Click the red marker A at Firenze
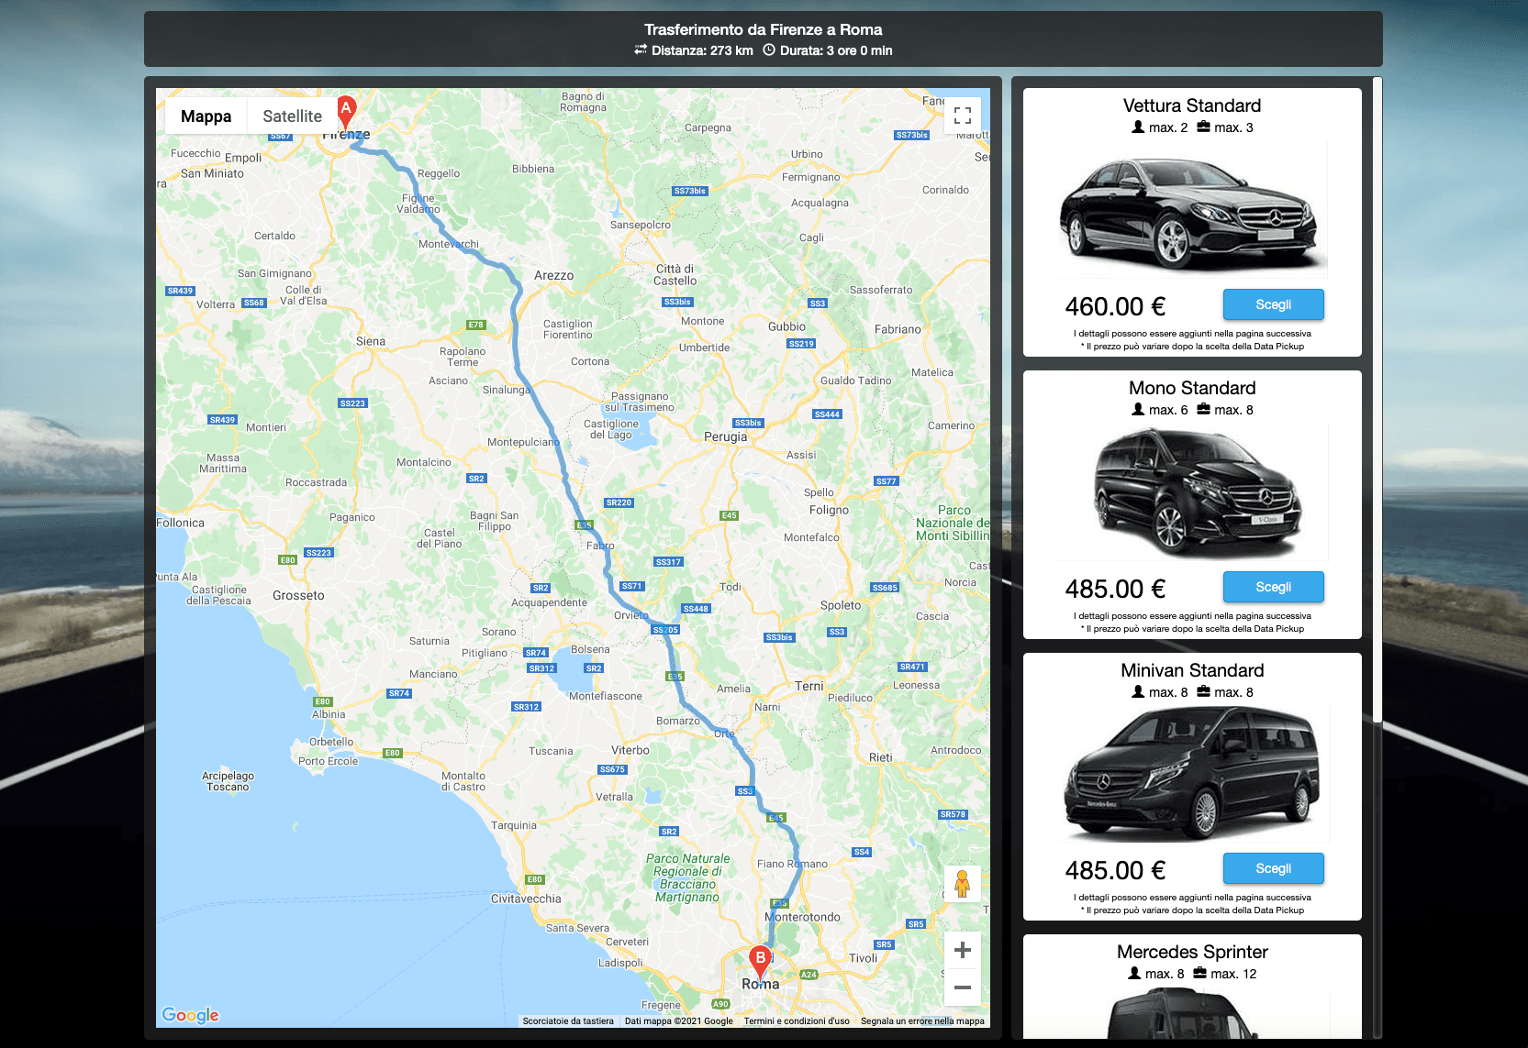The width and height of the screenshot is (1528, 1048). [x=346, y=111]
